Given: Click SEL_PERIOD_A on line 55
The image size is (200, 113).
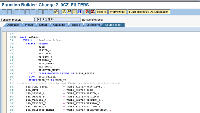Looking at the screenshot, I should coord(35,93).
